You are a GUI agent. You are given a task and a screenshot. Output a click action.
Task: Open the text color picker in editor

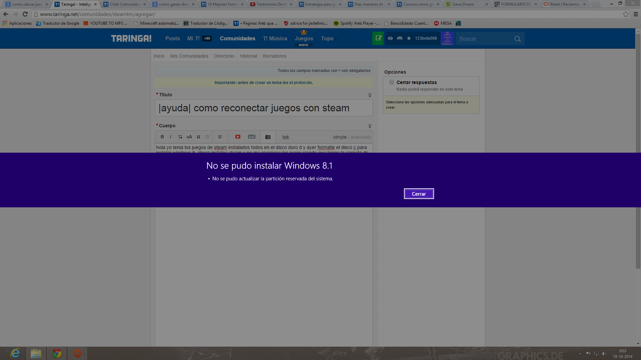pos(180,137)
